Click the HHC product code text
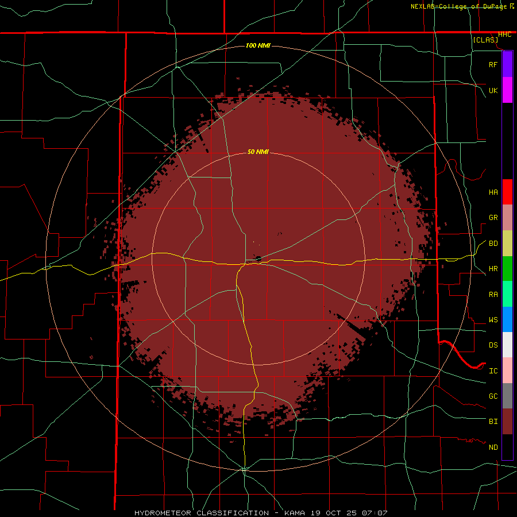This screenshot has width=517, height=517. tap(504, 34)
